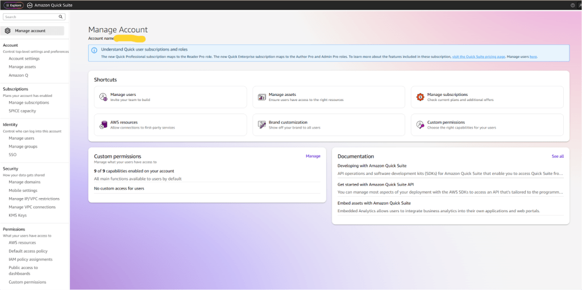Click the AWS resources database icon

coord(103,125)
